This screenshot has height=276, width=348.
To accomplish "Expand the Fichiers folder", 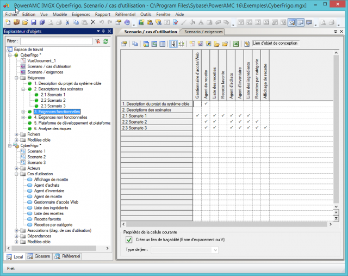I will pyautogui.click(x=16, y=134).
